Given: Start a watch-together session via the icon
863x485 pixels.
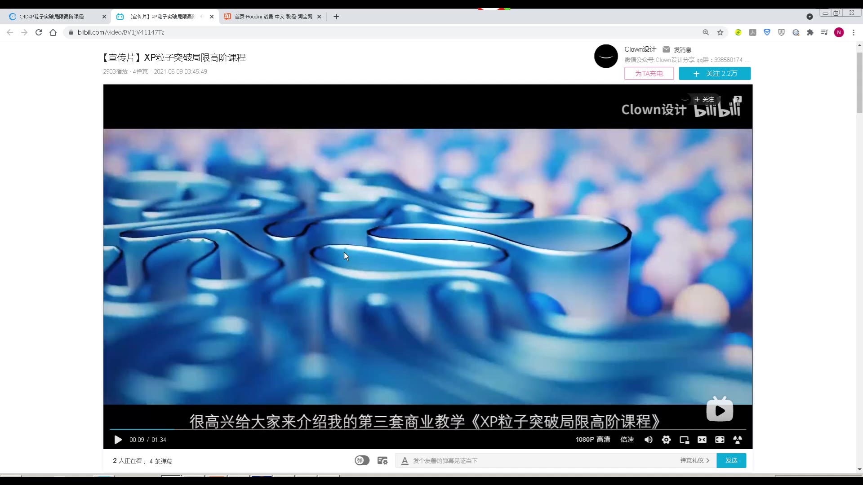Looking at the screenshot, I should tap(738, 440).
